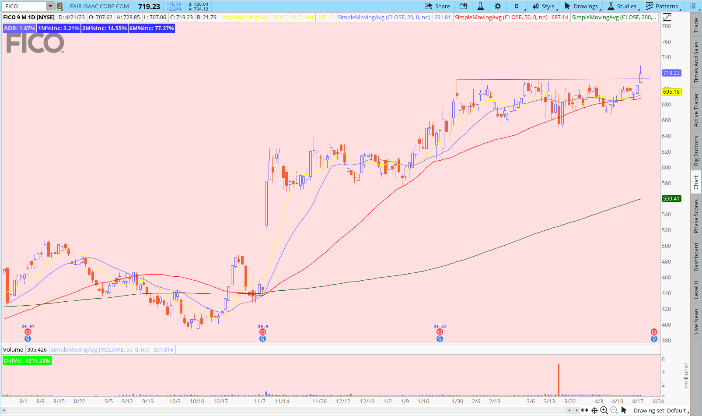This screenshot has width=702, height=416.
Task: Expand the Patterns dropdown
Action: coord(663,6)
